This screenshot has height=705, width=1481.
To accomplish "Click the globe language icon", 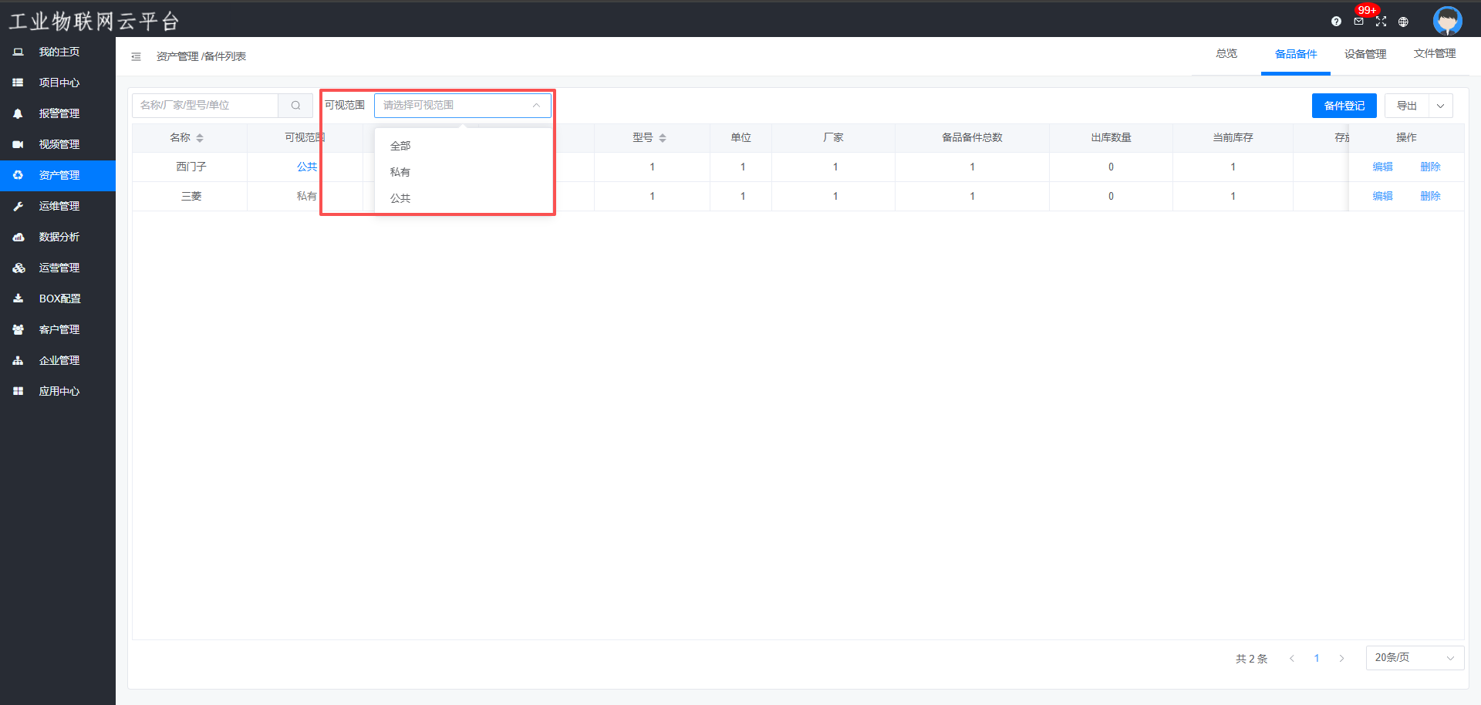I will tap(1403, 22).
